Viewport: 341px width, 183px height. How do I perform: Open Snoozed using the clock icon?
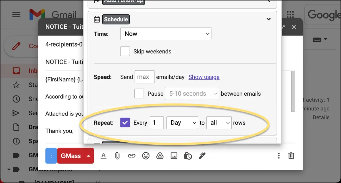(x=16, y=99)
